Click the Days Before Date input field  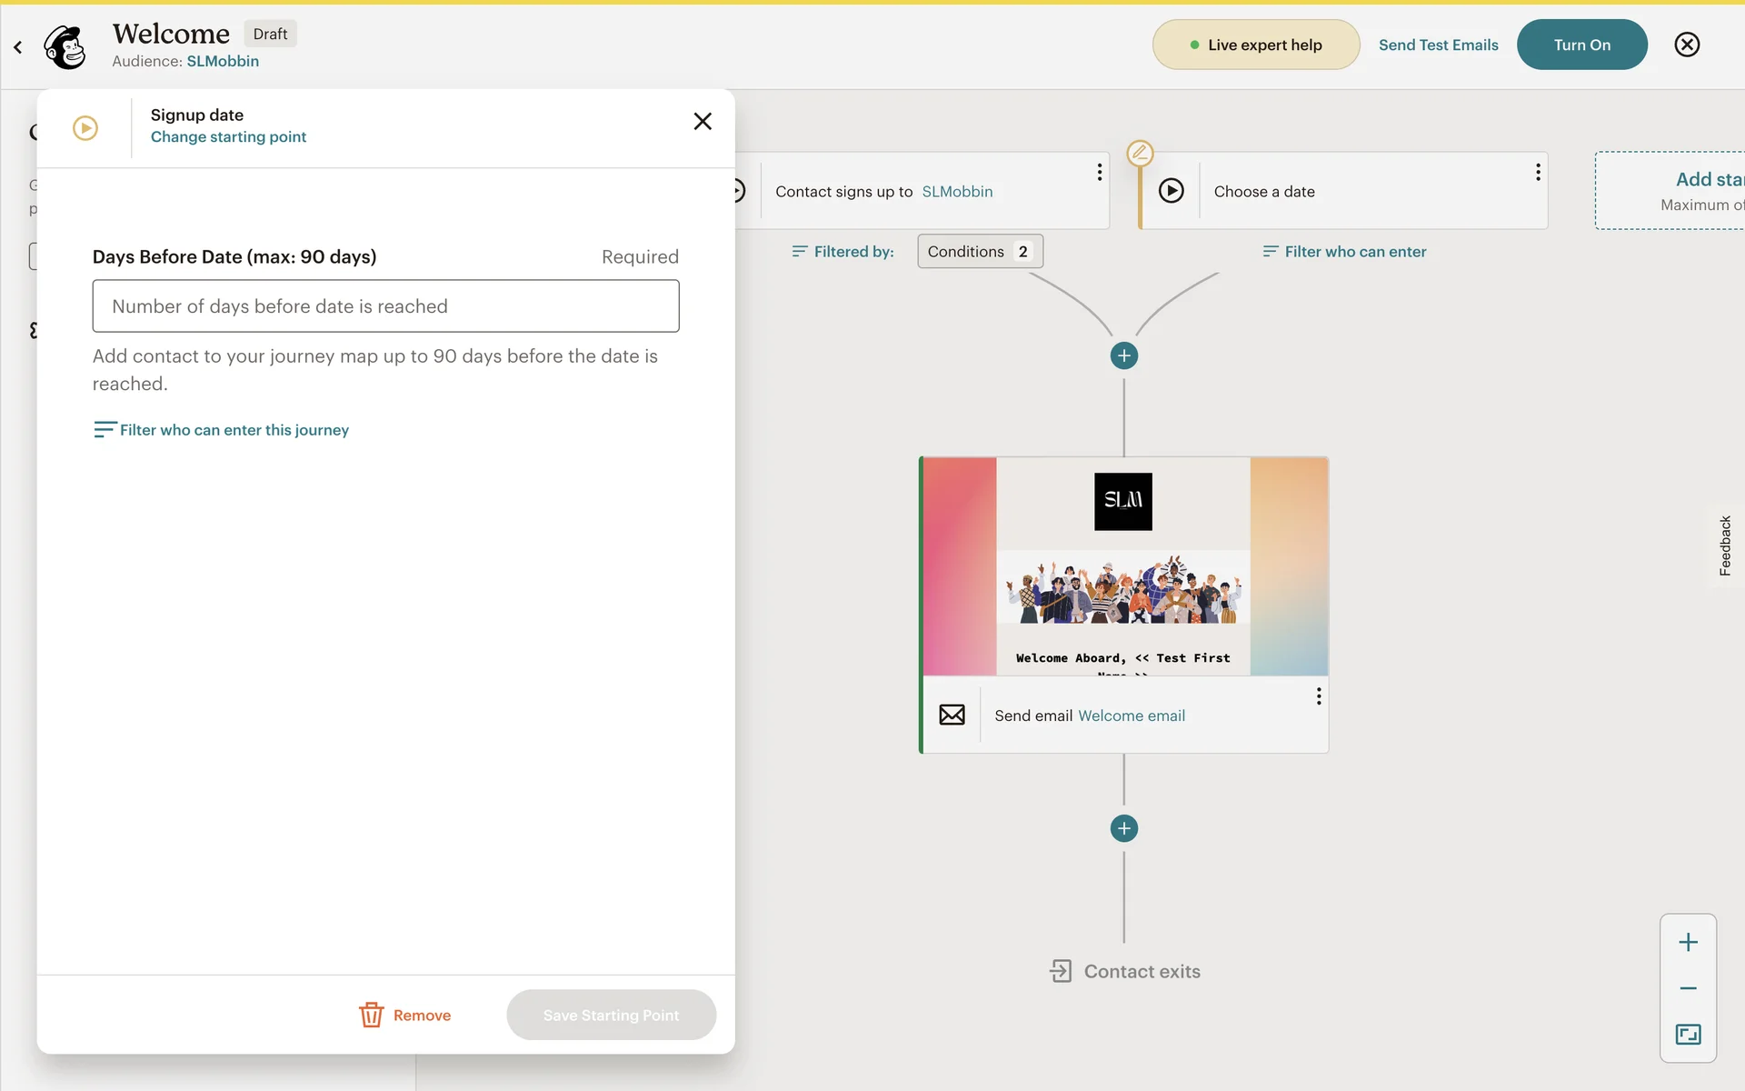(385, 306)
